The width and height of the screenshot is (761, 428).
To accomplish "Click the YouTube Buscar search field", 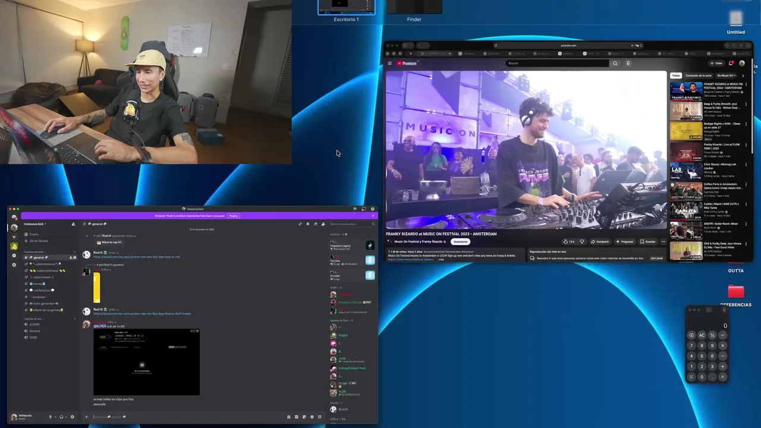I will [557, 63].
